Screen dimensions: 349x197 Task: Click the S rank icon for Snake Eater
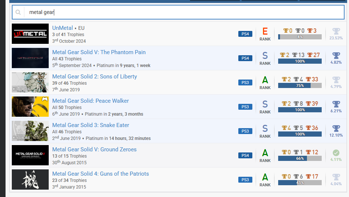tap(265, 129)
